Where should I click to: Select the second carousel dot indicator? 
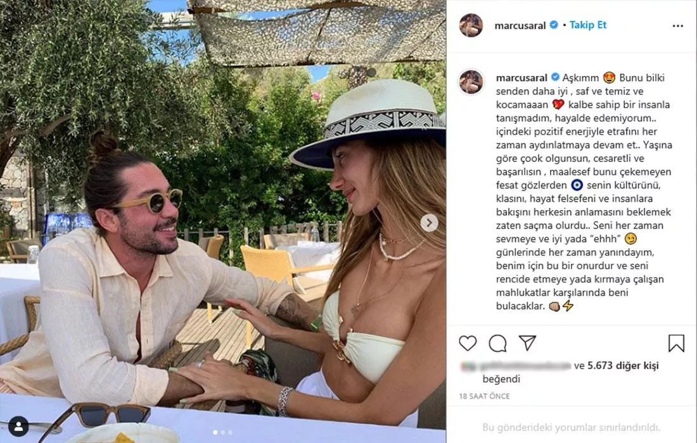pos(222,432)
